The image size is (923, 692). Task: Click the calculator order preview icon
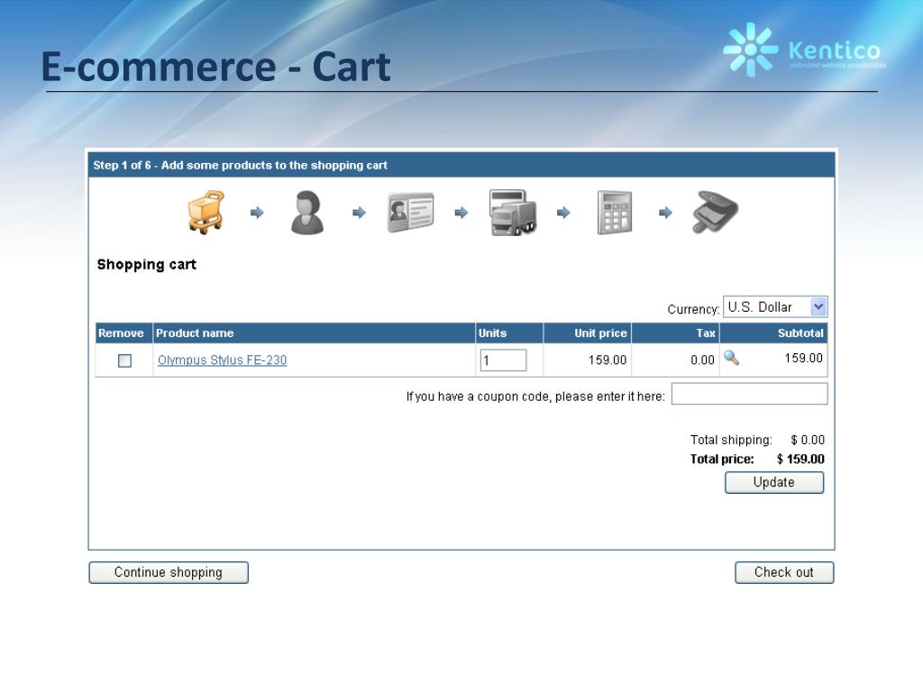point(615,213)
